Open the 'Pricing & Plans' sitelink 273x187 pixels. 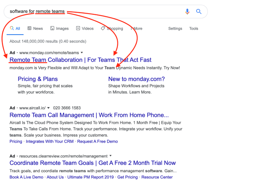(37, 79)
